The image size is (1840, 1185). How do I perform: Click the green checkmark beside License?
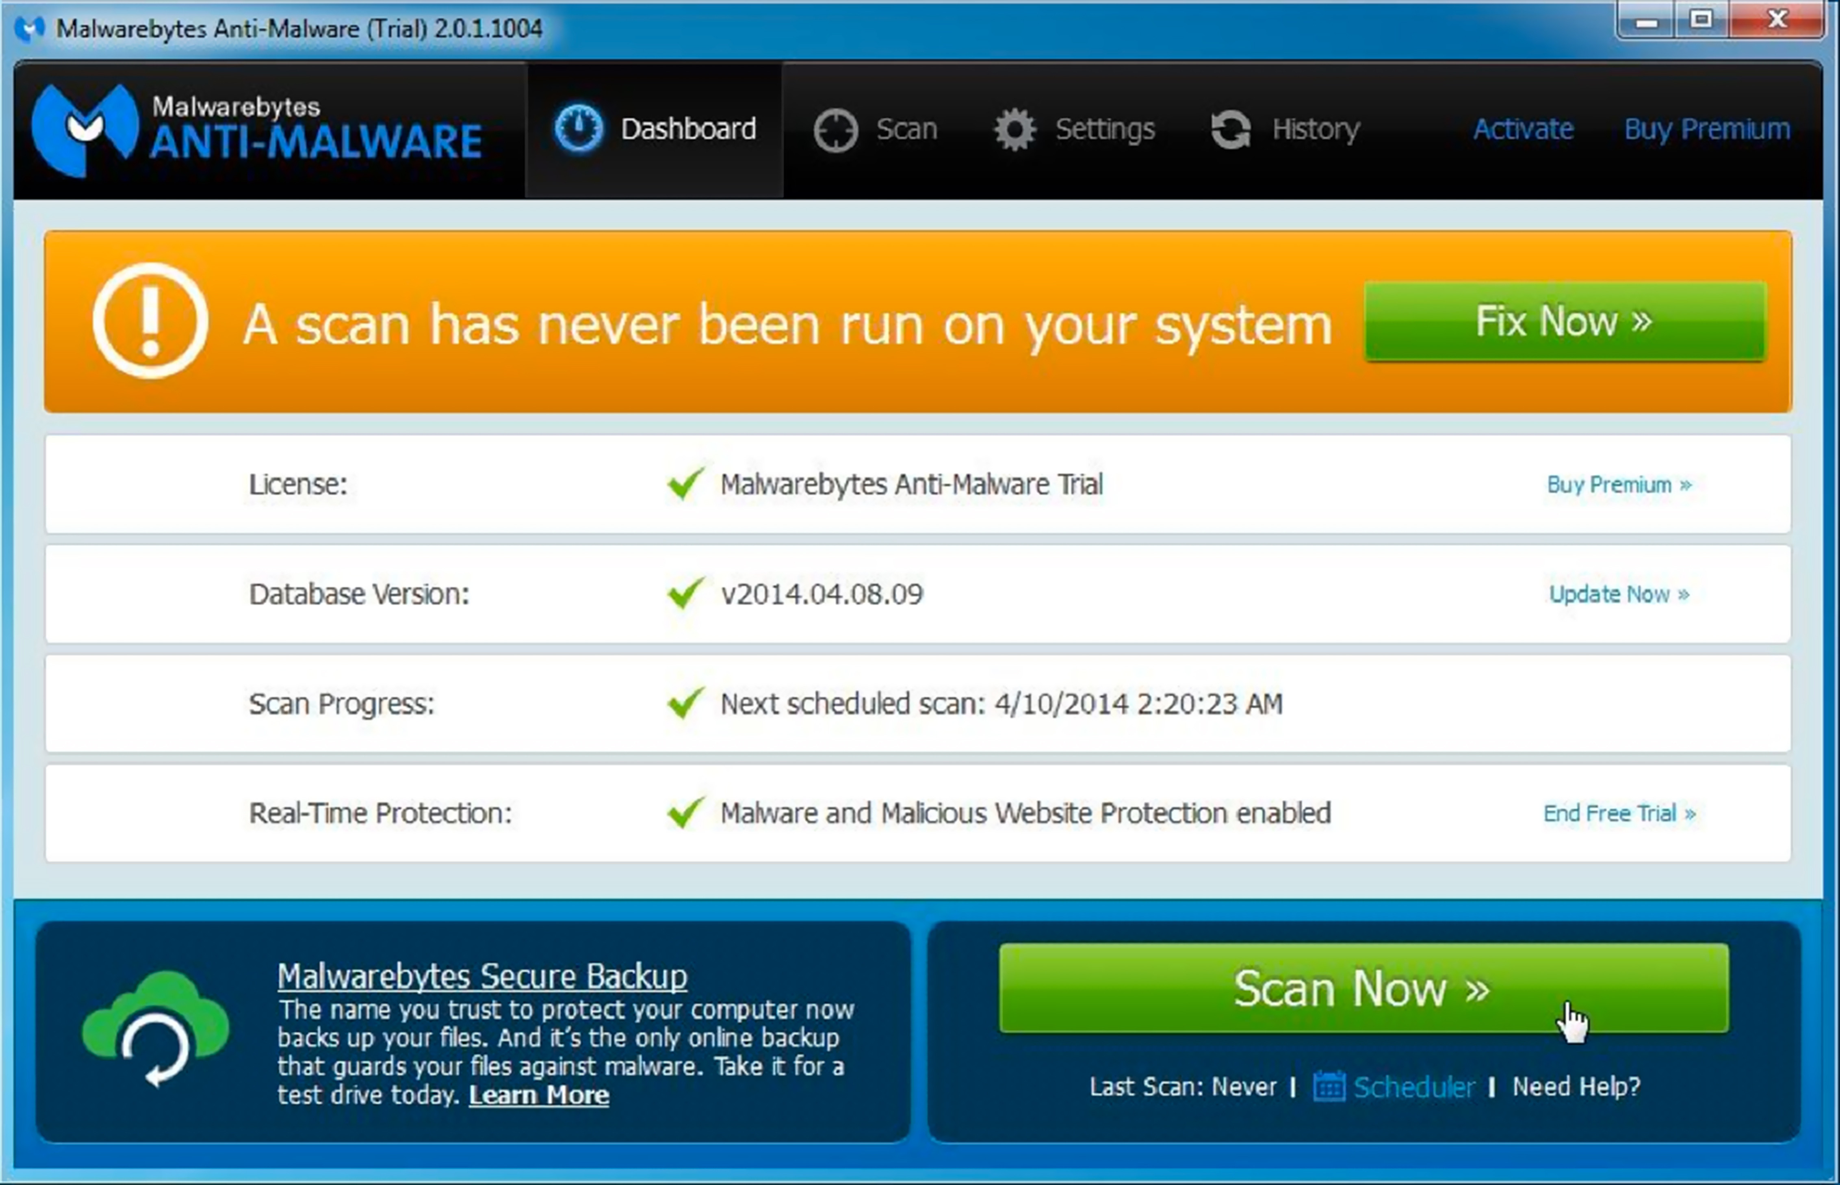point(685,484)
